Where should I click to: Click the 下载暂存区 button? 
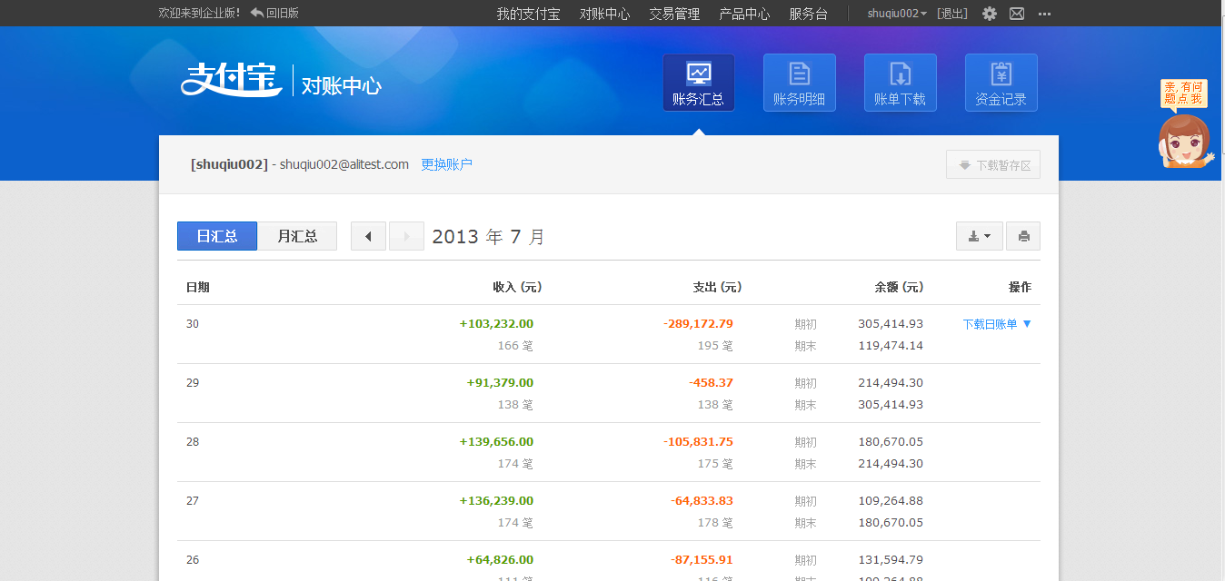tap(993, 165)
